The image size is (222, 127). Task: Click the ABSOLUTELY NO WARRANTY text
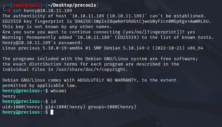point(107,80)
